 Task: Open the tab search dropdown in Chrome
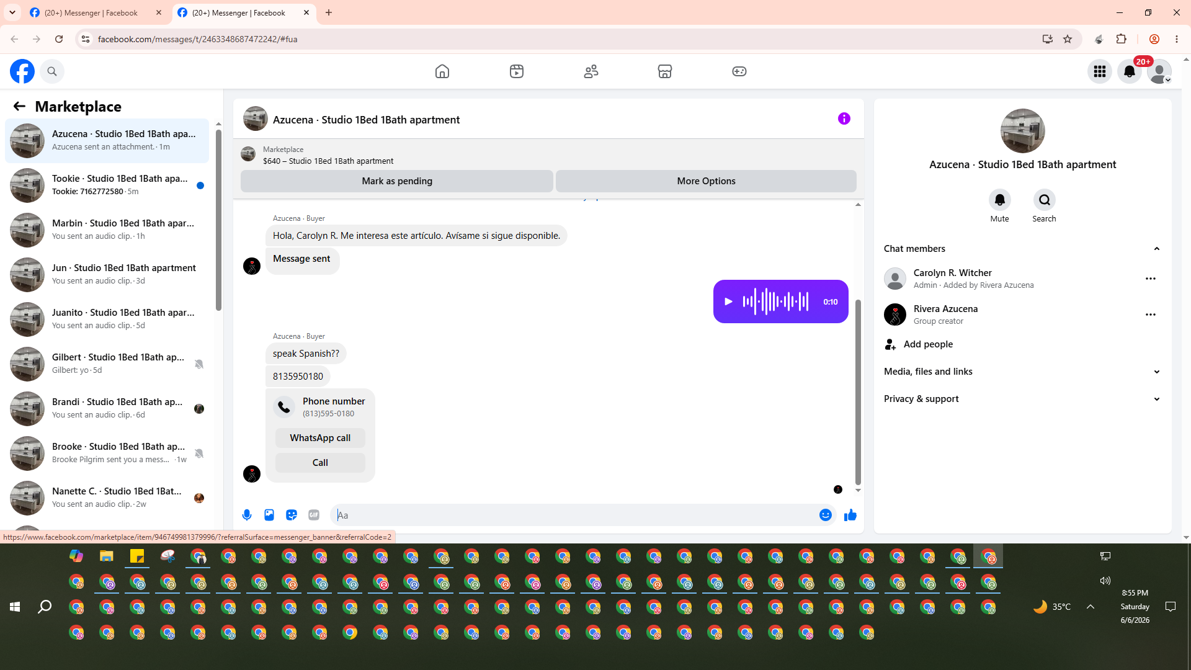(12, 13)
